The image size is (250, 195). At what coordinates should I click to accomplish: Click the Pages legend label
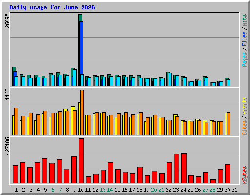(245, 59)
